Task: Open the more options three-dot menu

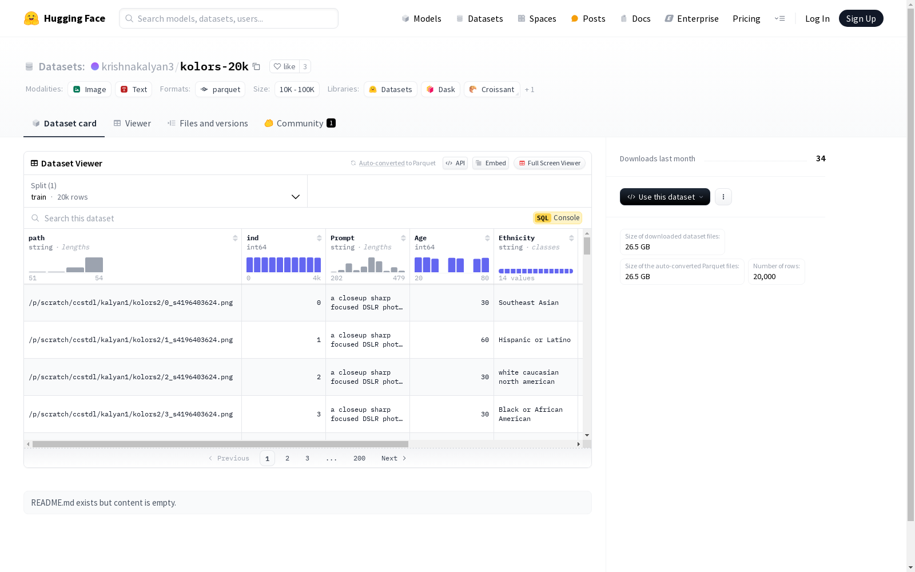Action: (723, 197)
